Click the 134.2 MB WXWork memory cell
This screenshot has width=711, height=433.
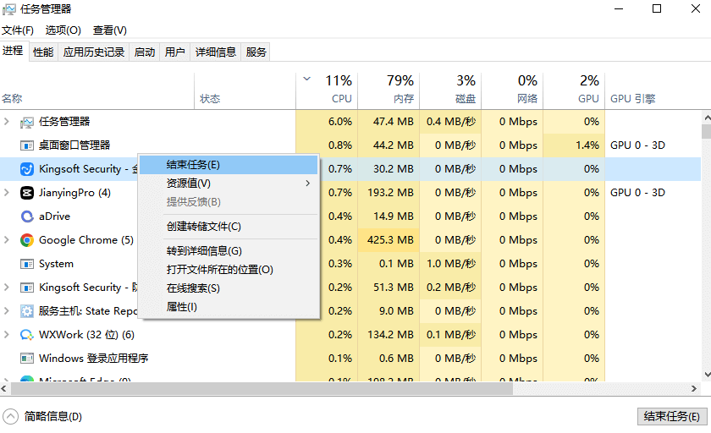[389, 334]
